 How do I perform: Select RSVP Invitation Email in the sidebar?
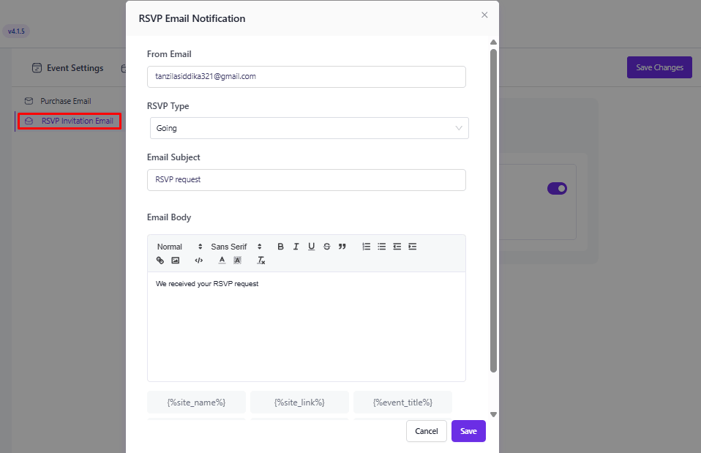coord(77,121)
